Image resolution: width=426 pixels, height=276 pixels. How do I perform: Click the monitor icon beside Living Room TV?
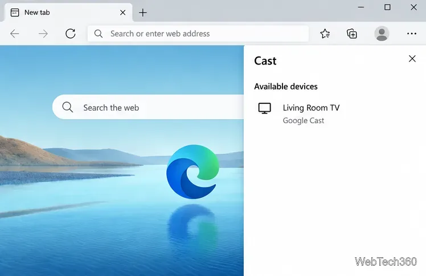coord(265,108)
